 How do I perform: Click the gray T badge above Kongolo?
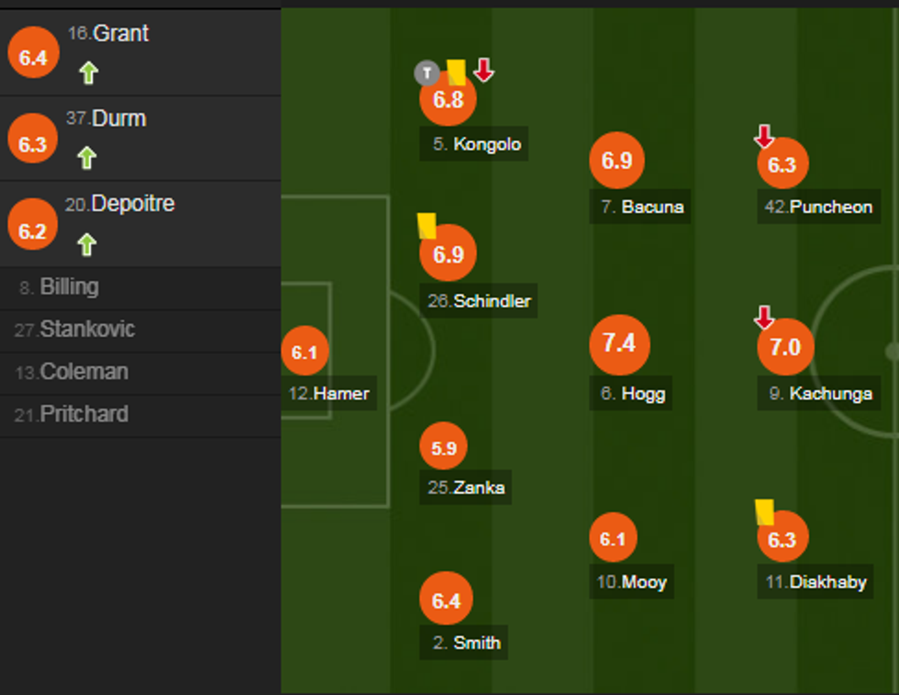point(427,73)
